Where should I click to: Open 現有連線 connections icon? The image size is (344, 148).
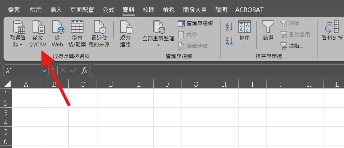tap(125, 27)
